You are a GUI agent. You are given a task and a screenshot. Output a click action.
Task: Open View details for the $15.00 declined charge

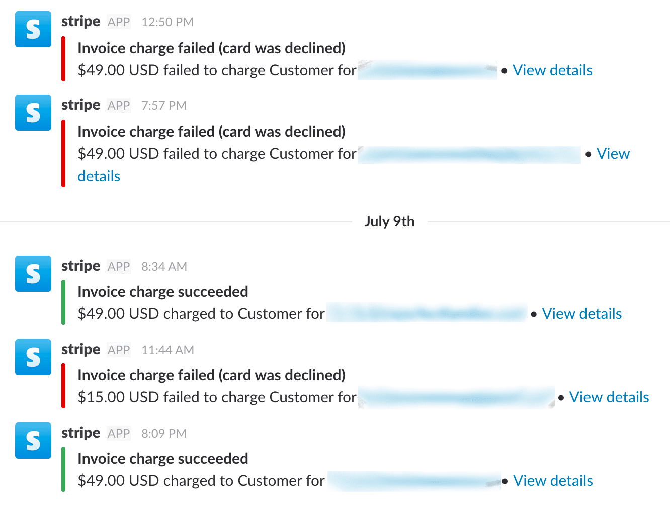point(609,397)
